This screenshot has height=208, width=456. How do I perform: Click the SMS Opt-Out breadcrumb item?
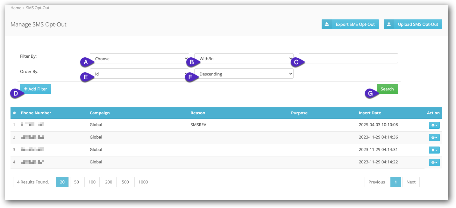[x=38, y=8]
